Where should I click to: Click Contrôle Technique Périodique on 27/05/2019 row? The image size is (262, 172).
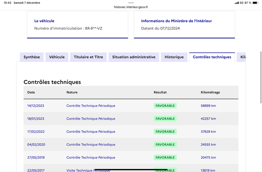point(91,158)
